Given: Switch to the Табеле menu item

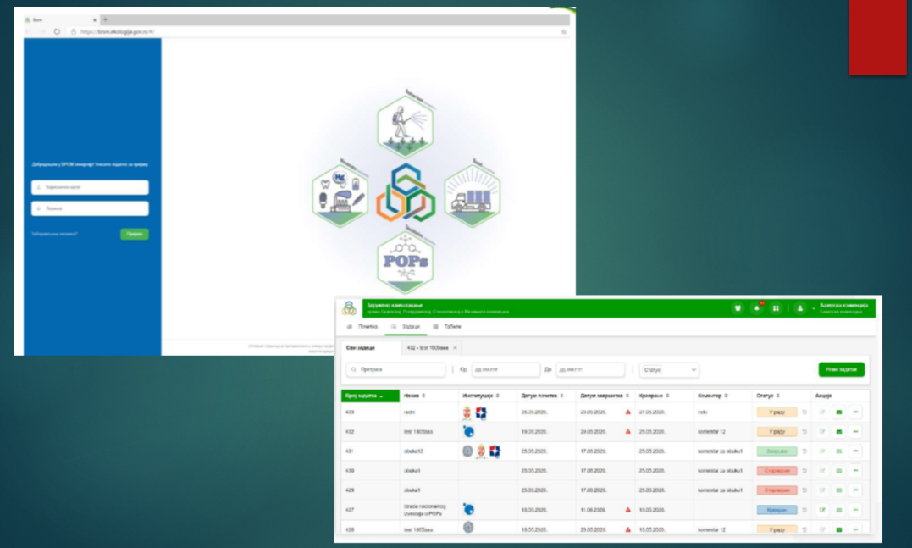Looking at the screenshot, I should tap(447, 326).
